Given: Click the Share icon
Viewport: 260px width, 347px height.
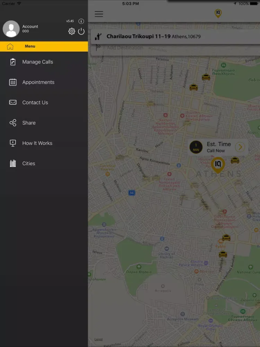Looking at the screenshot, I should pyautogui.click(x=13, y=122).
